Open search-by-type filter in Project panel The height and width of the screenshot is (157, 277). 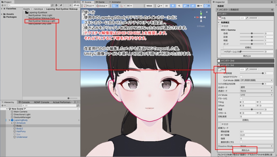57,5
